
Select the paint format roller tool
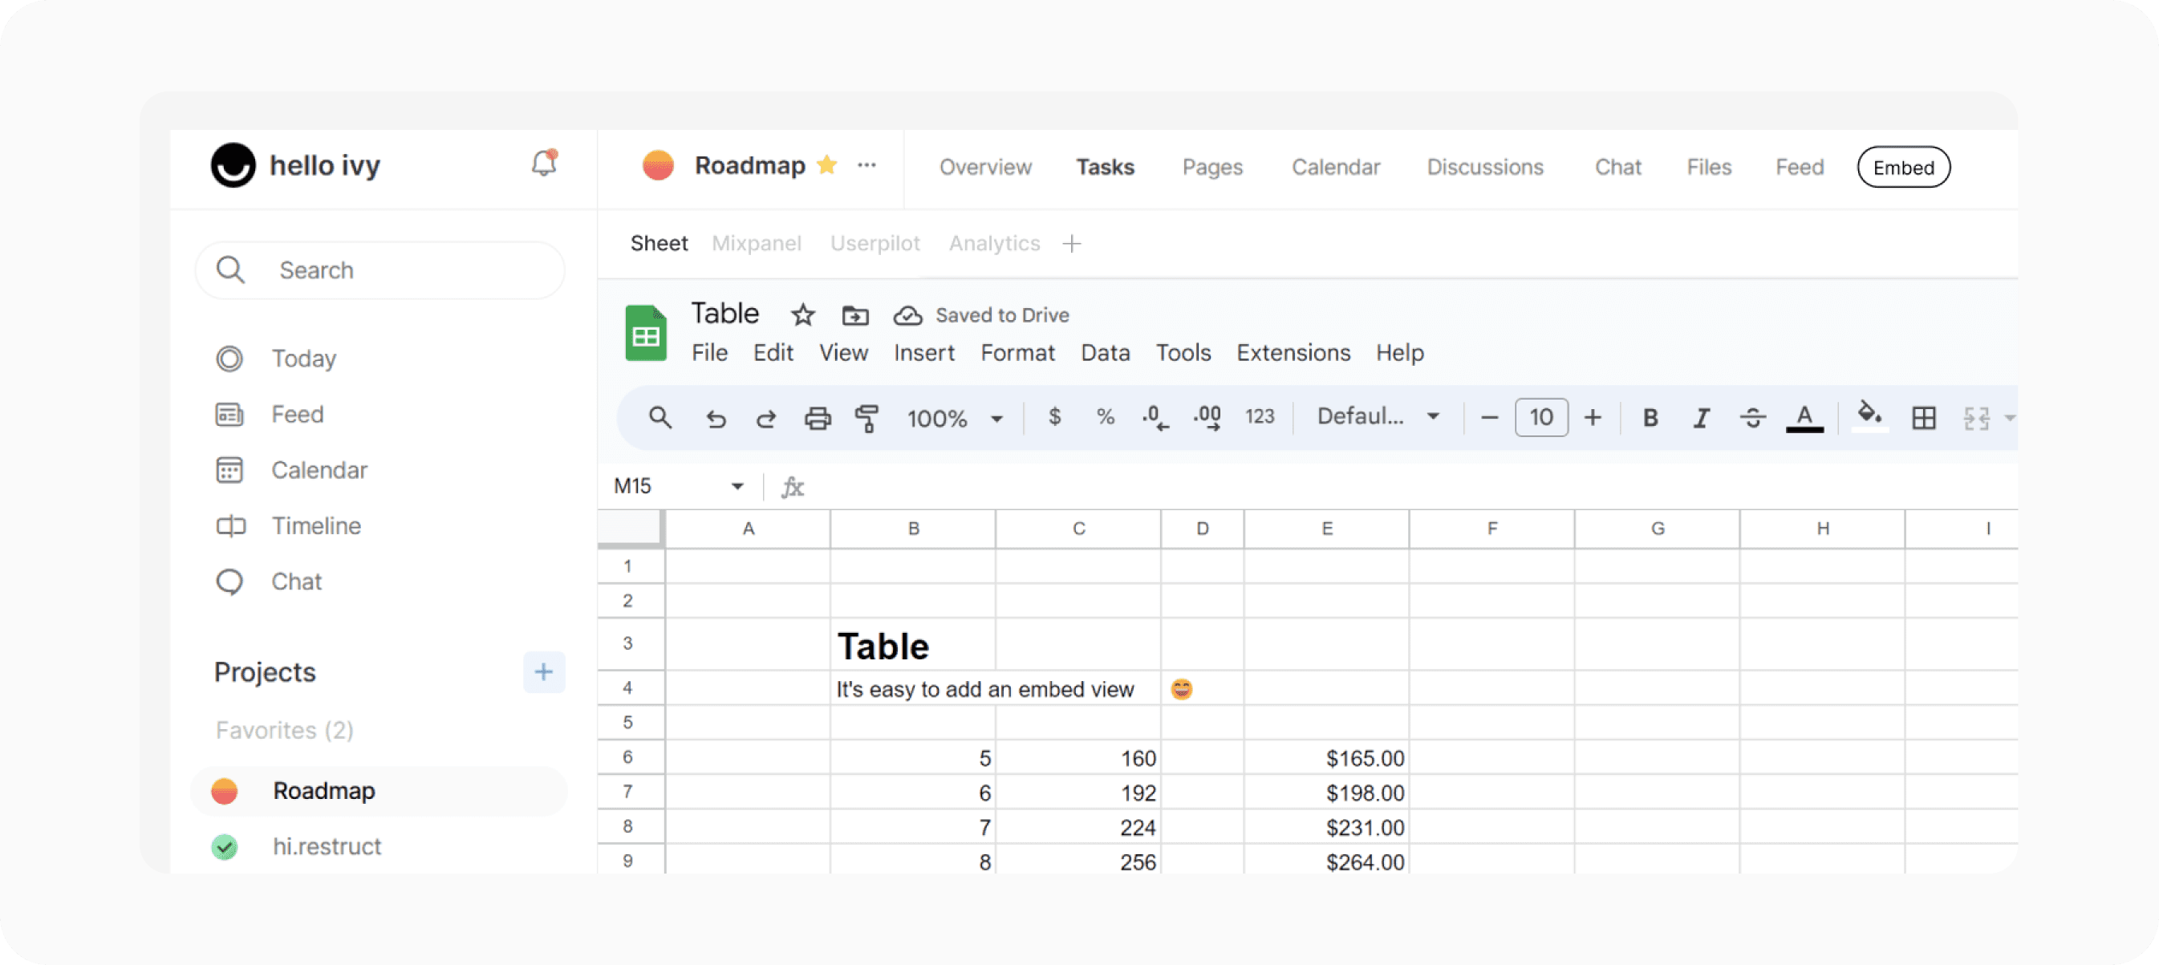pos(866,418)
